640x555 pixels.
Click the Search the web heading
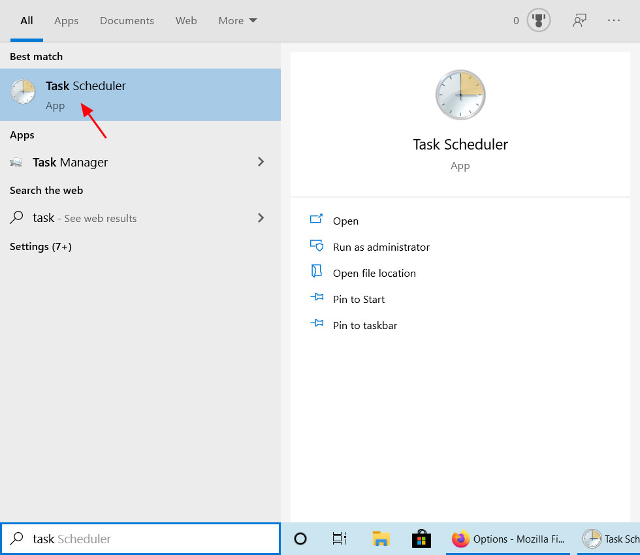pos(46,190)
